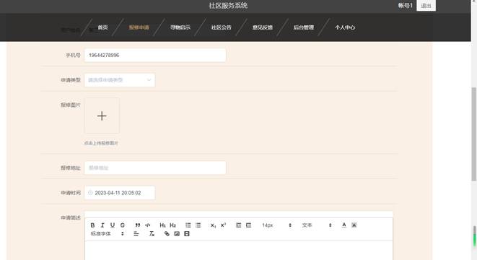Apply Heading 2 style
Image resolution: width=477 pixels, height=260 pixels.
[172, 225]
